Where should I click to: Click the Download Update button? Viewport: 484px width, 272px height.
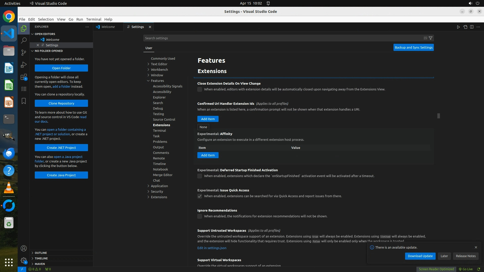click(420, 256)
